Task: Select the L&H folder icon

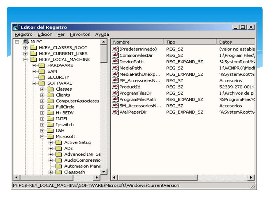Action: click(x=50, y=130)
